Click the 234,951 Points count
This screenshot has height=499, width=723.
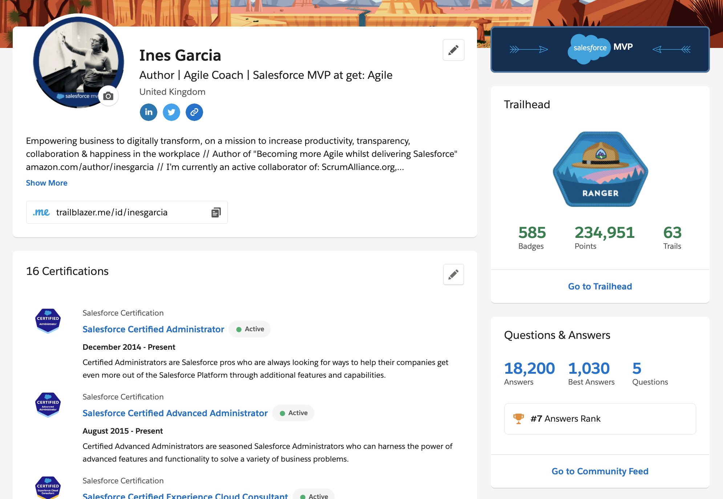(x=605, y=238)
